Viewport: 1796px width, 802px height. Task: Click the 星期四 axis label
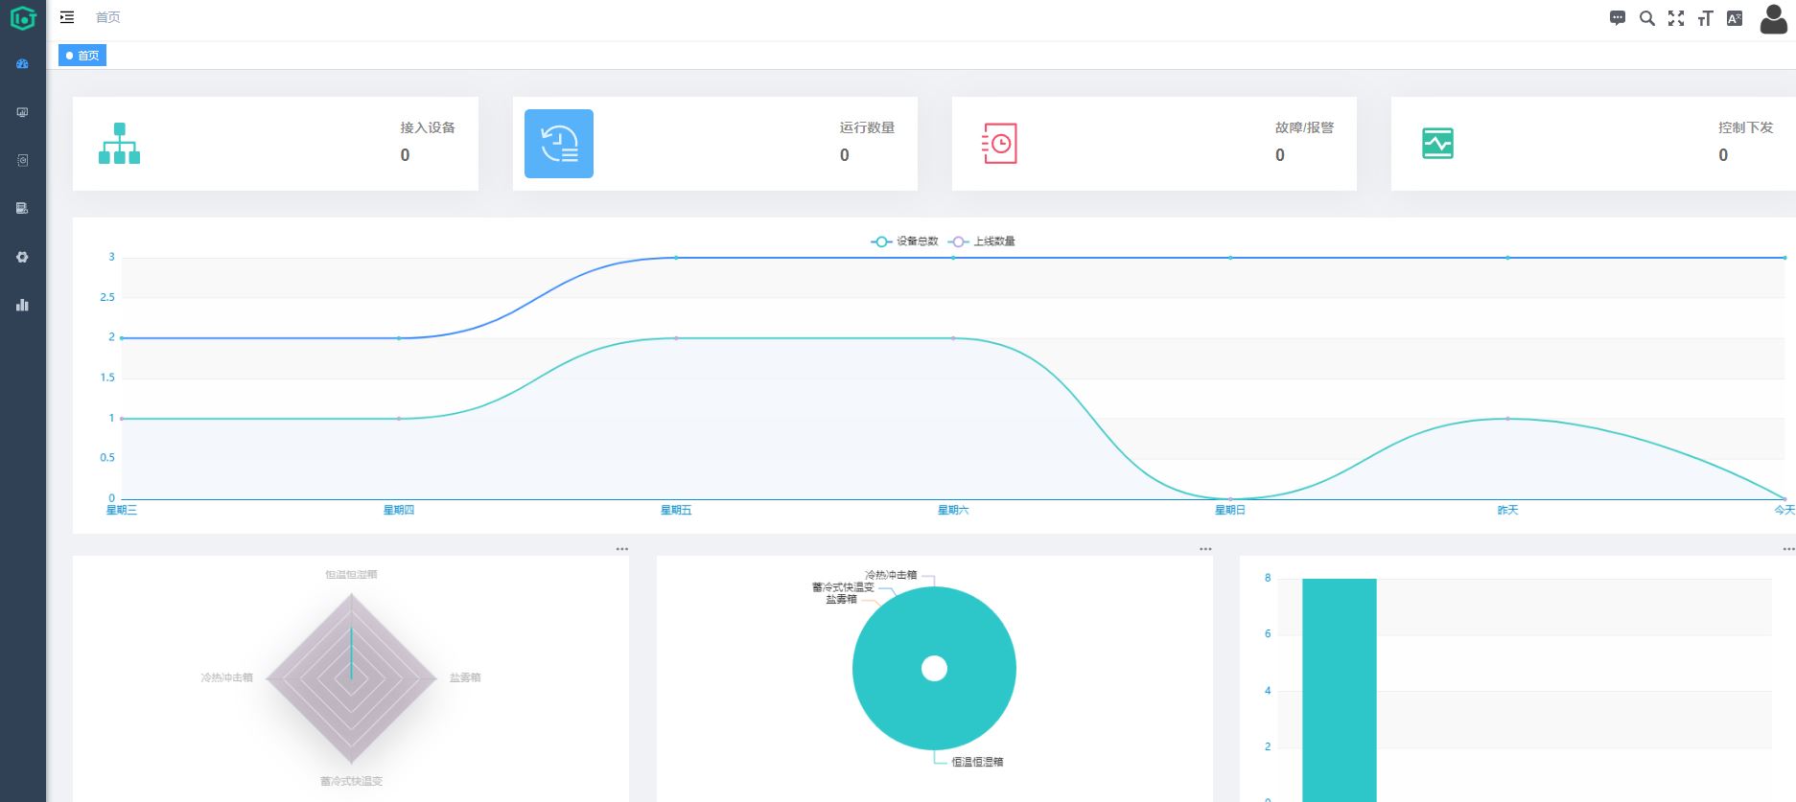click(x=399, y=510)
